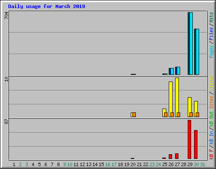The width and height of the screenshot is (216, 169).
Task: Click the day 1 axis label
Action: [14, 164]
